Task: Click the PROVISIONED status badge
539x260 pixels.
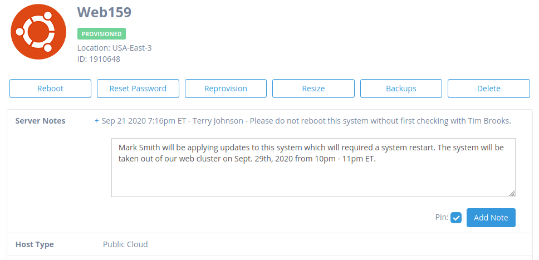Action: click(101, 34)
